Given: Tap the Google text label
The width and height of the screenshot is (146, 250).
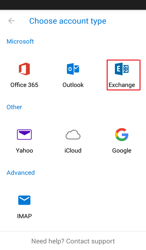Looking at the screenshot, I should (x=122, y=151).
